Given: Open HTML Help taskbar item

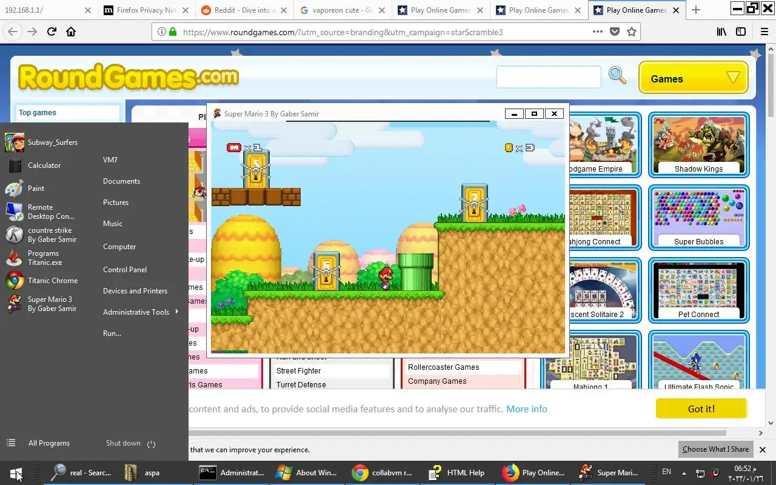Looking at the screenshot, I should point(457,473).
